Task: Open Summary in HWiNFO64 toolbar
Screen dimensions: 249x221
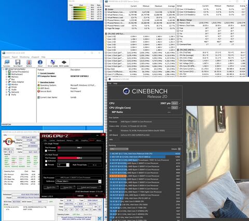Action: (x=7, y=63)
